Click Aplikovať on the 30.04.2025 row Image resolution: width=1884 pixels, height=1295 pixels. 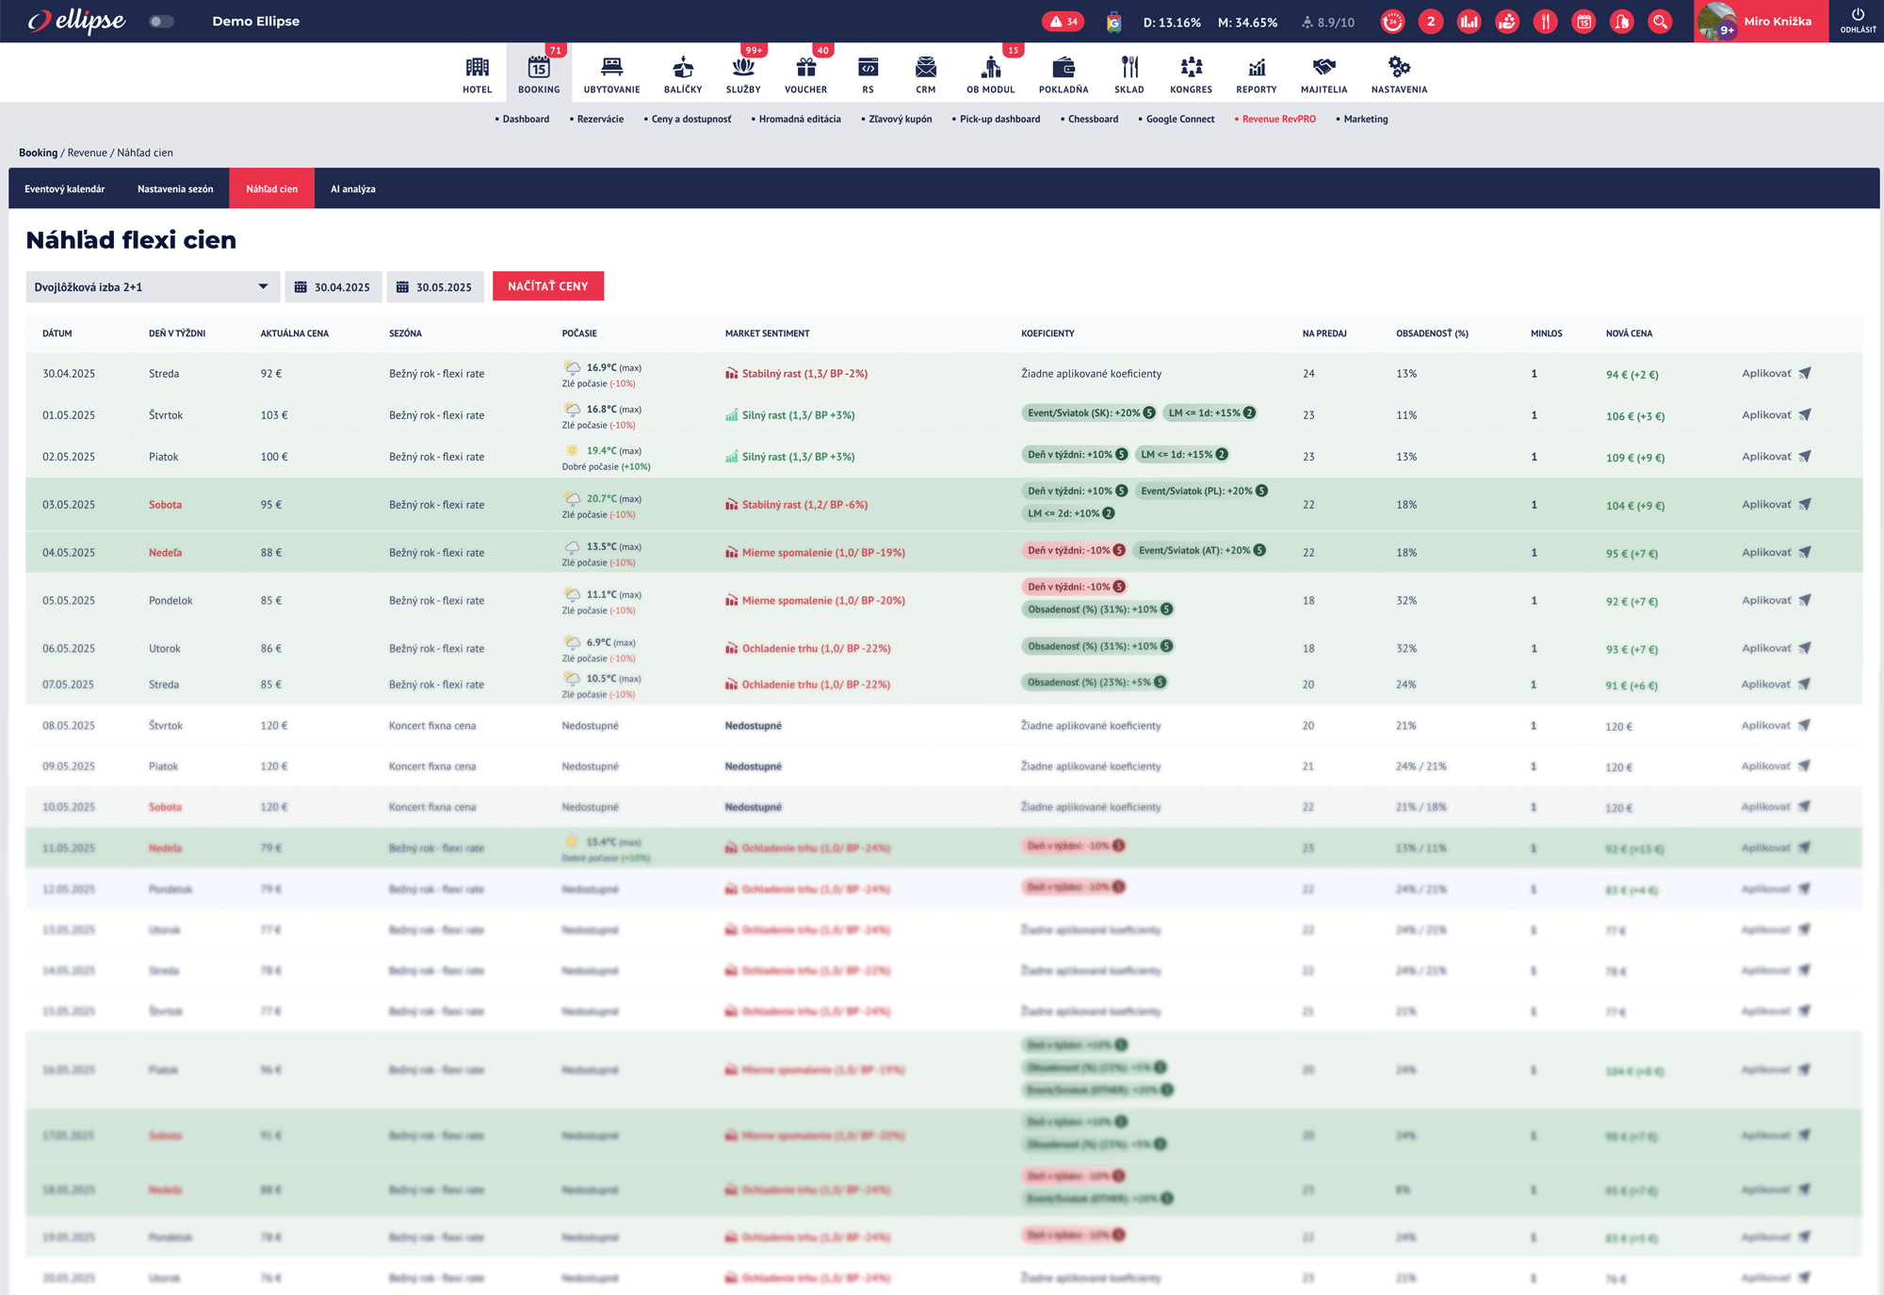point(1768,373)
